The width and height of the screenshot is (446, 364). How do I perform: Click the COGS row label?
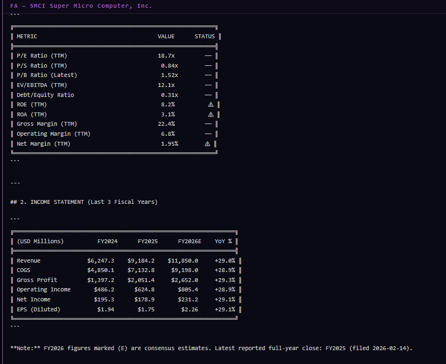pos(23,270)
